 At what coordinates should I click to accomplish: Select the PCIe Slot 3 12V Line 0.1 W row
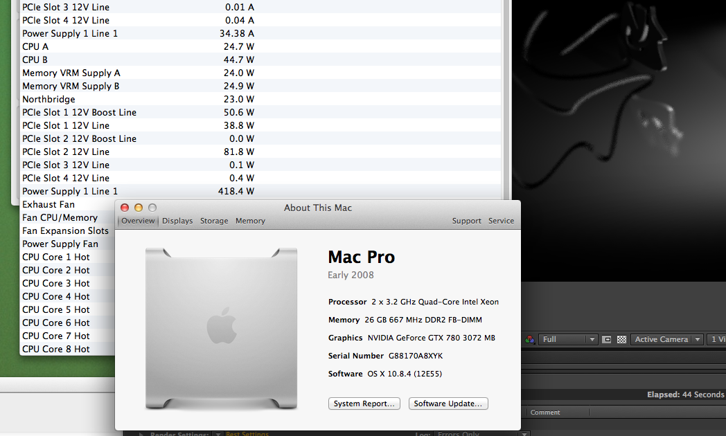tap(261, 165)
